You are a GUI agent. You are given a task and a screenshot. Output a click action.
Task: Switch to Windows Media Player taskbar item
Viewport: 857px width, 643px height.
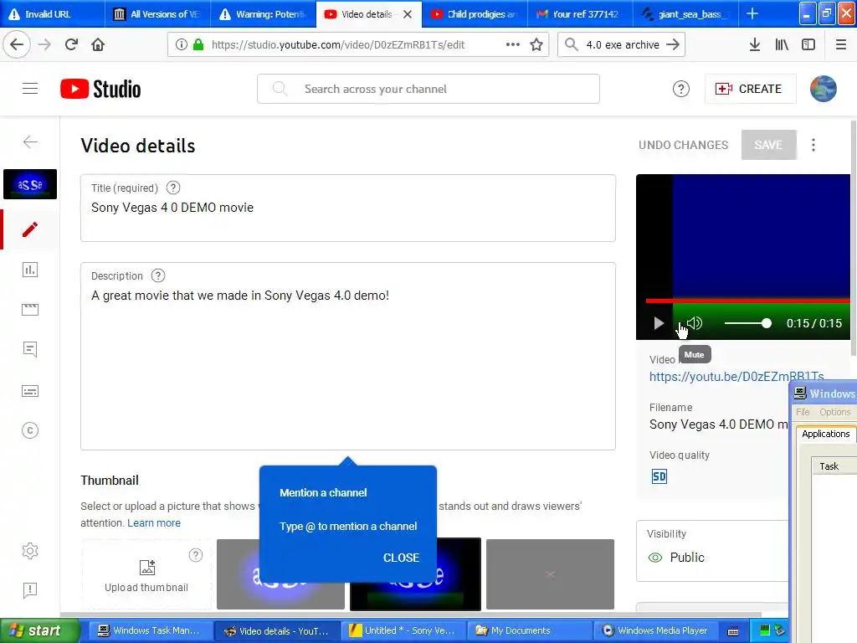(655, 630)
